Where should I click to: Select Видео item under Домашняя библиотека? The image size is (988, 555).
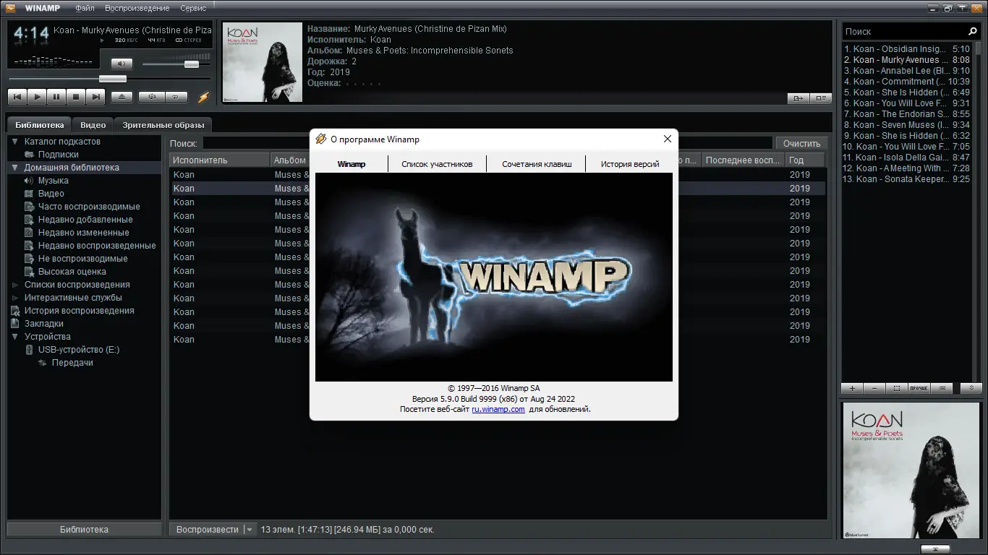click(51, 194)
